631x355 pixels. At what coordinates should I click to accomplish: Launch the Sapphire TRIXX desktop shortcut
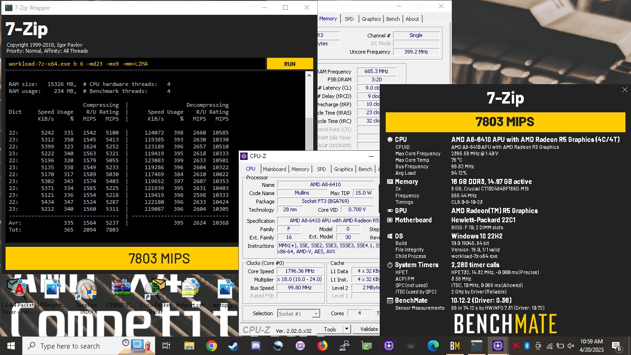click(x=86, y=296)
